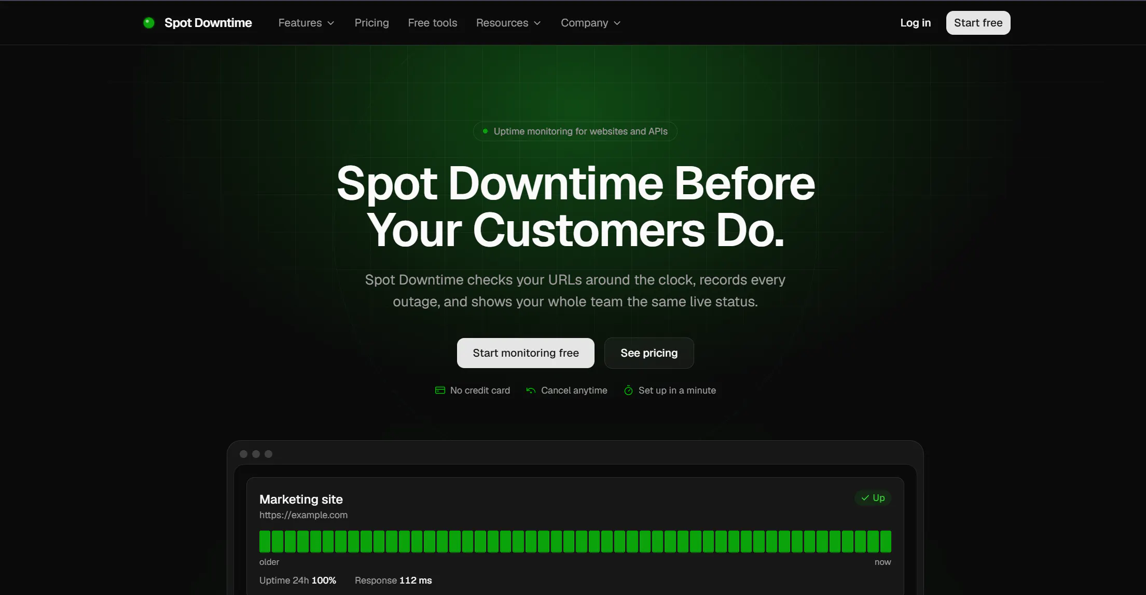Go to Free tools page

pyautogui.click(x=433, y=23)
